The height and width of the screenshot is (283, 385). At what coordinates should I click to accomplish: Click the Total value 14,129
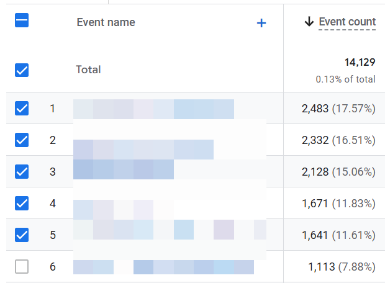pyautogui.click(x=360, y=62)
